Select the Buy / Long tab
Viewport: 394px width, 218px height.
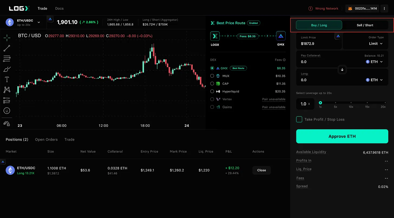319,25
